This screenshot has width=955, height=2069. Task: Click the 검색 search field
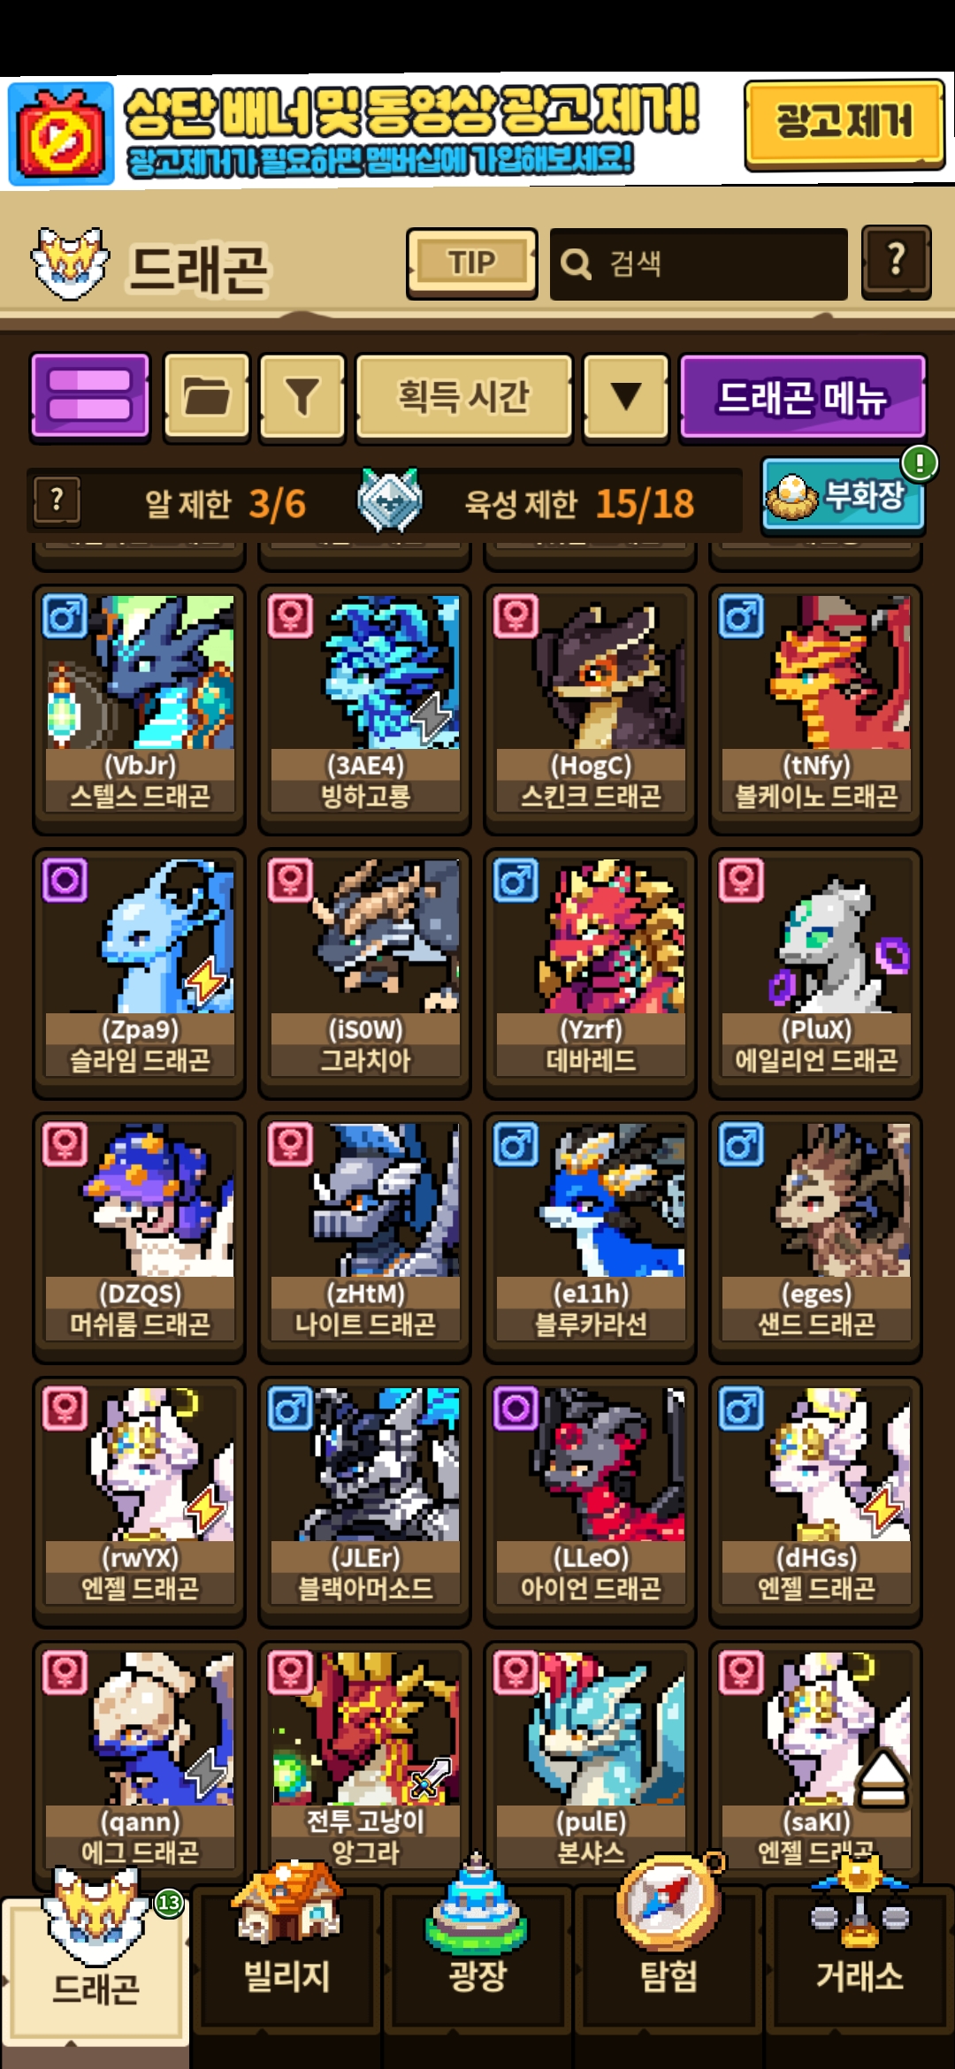tap(699, 263)
